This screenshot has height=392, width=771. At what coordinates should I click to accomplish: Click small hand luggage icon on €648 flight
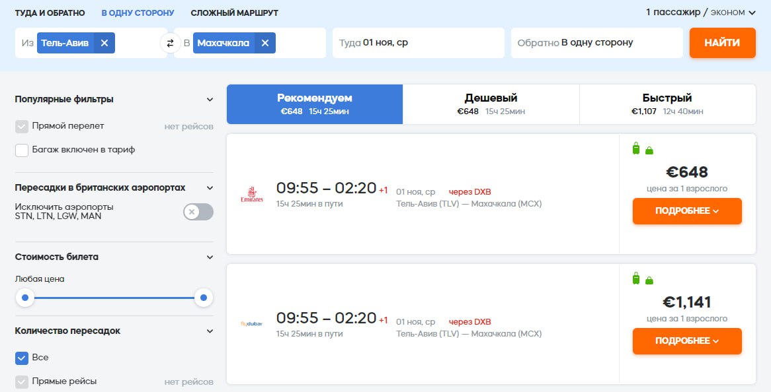pos(649,150)
